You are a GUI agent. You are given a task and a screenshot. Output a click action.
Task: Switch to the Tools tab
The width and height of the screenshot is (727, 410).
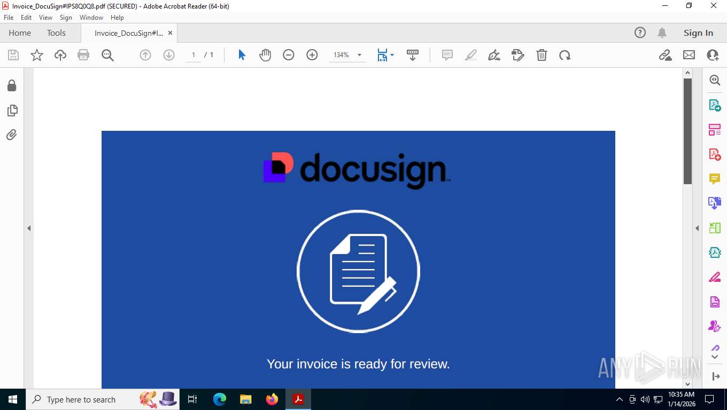click(56, 33)
